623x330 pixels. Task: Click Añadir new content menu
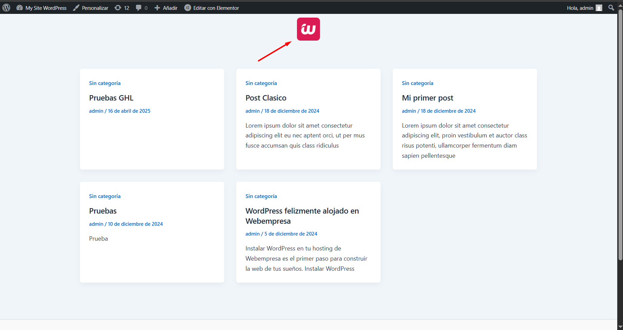(166, 8)
